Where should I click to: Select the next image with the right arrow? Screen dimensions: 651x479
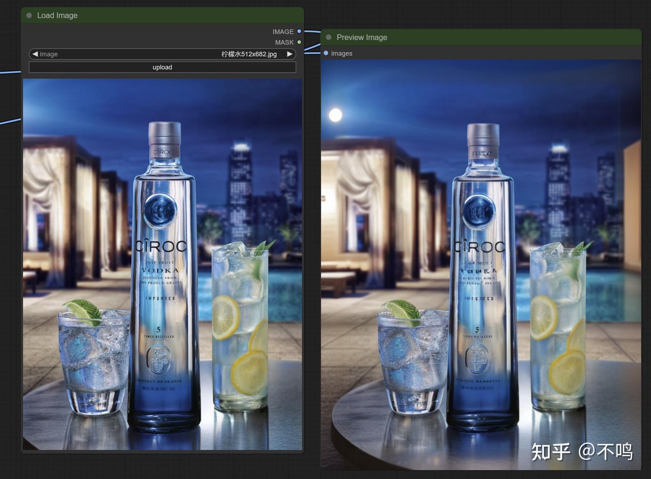pyautogui.click(x=290, y=54)
